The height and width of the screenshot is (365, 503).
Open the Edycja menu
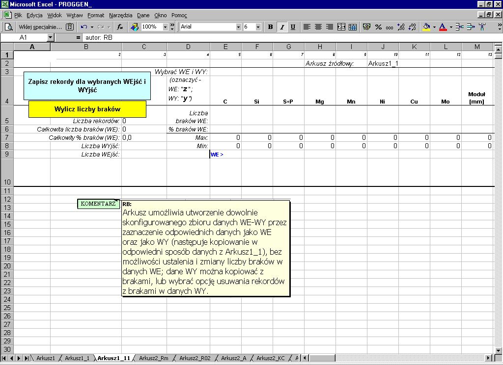(34, 15)
